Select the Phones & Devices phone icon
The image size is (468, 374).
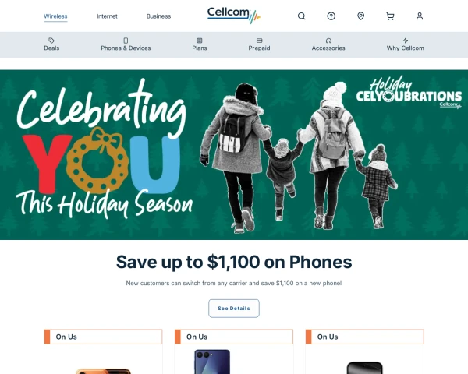click(126, 41)
